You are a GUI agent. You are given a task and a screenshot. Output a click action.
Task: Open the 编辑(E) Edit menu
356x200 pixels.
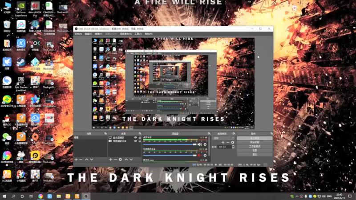tap(88, 34)
